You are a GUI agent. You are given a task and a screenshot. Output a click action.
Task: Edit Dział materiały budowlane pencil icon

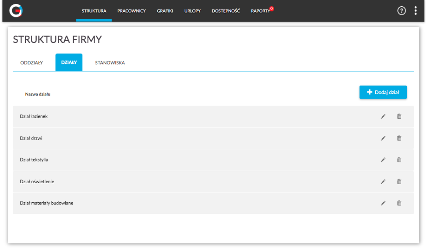tap(383, 203)
